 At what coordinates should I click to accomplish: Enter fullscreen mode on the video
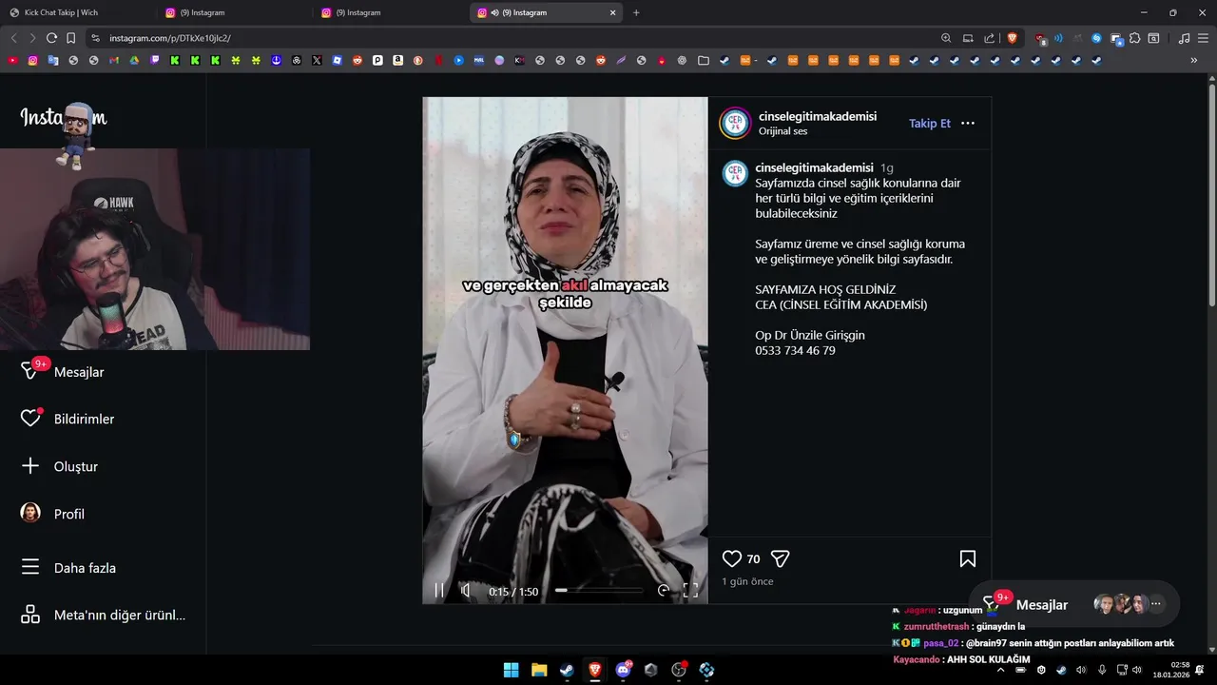pos(691,591)
